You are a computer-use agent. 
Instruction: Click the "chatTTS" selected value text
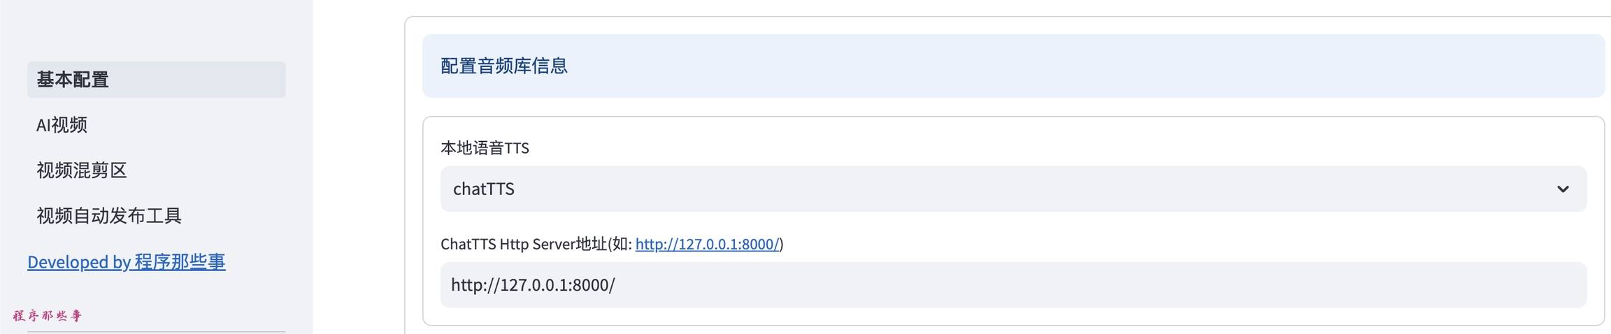(484, 189)
